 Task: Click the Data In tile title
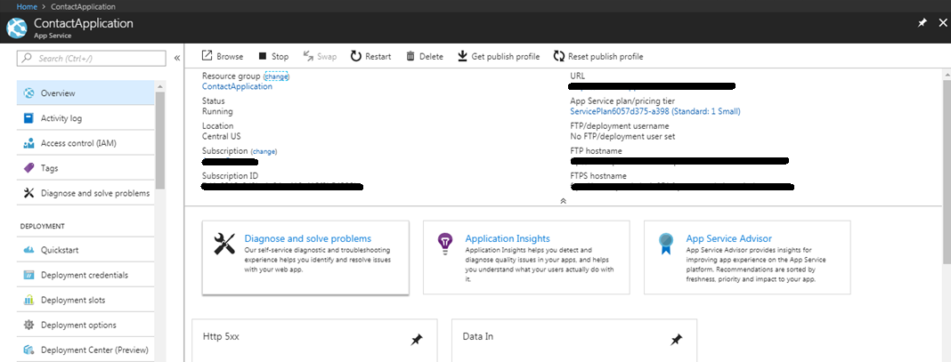click(478, 336)
